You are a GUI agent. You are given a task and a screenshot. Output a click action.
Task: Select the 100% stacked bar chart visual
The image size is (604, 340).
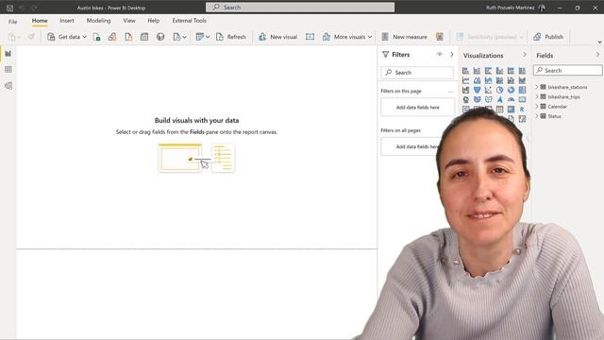[x=511, y=71]
